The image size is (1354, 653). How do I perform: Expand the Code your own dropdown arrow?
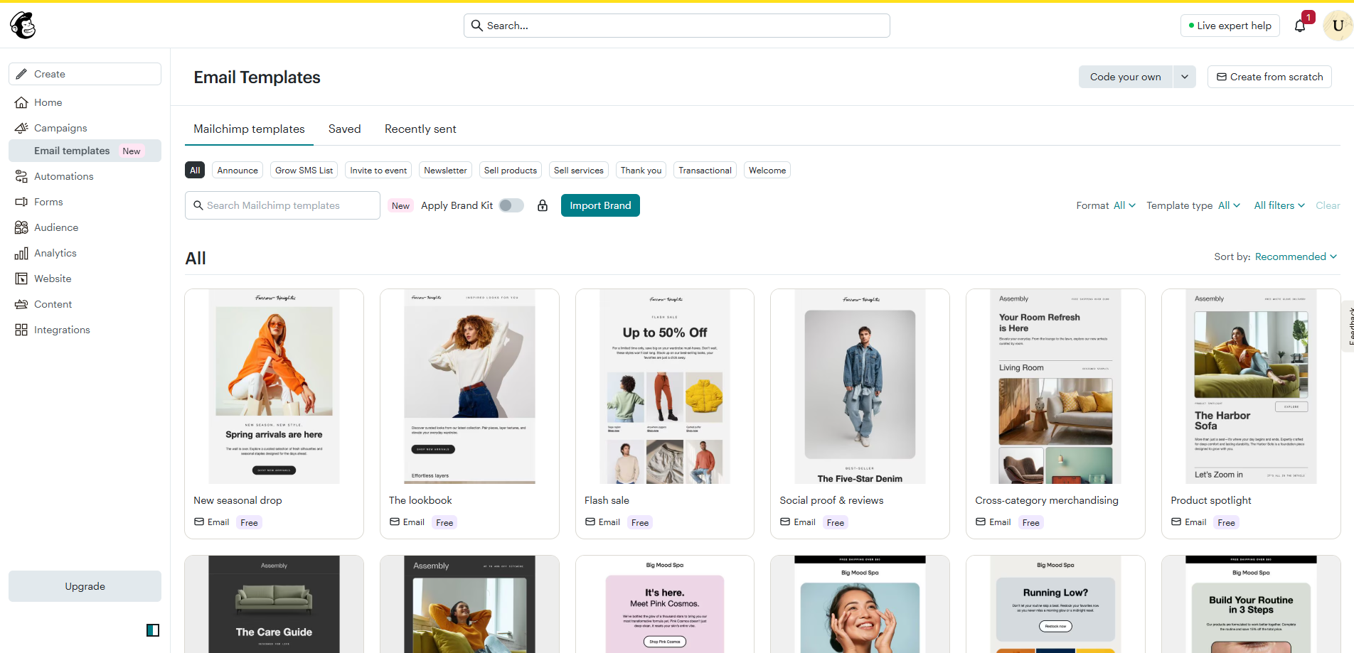1185,77
